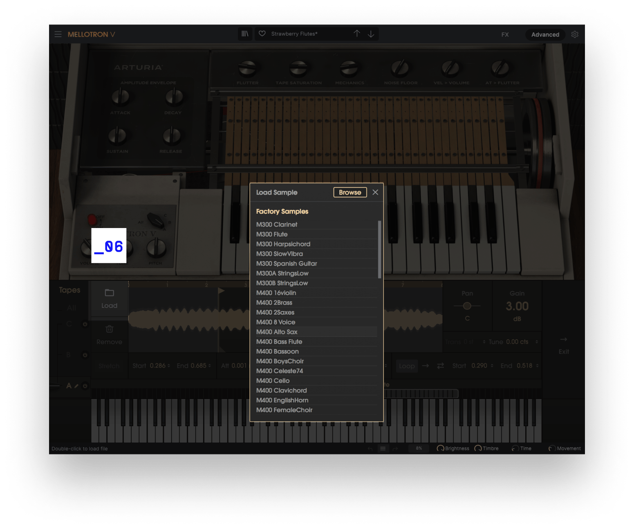
Task: Click the Load folder icon
Action: pyautogui.click(x=109, y=293)
